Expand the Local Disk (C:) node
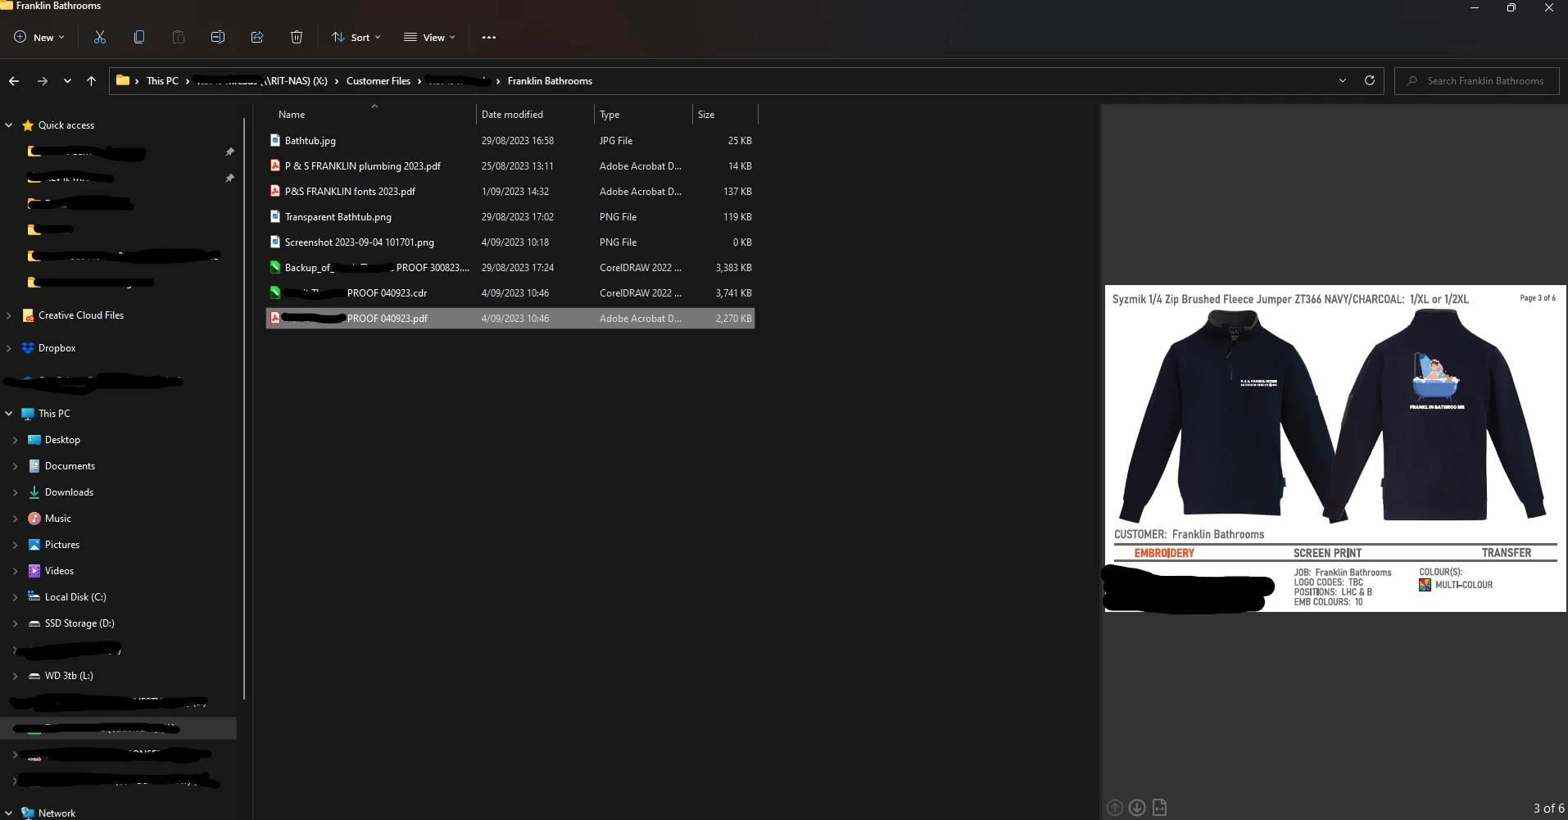 coord(16,597)
